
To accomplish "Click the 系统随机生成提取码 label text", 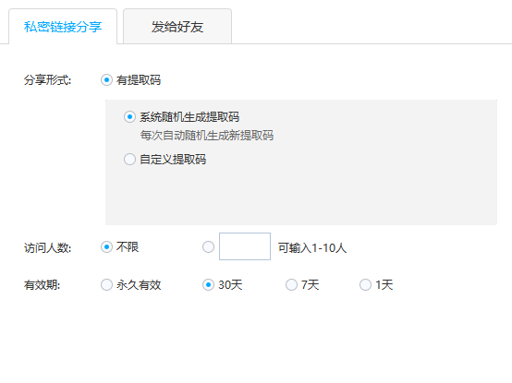I will (189, 117).
